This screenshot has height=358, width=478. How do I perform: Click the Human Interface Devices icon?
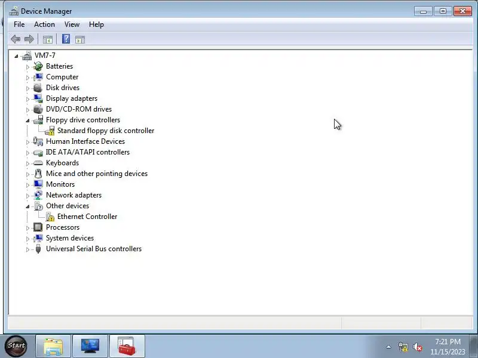click(38, 141)
